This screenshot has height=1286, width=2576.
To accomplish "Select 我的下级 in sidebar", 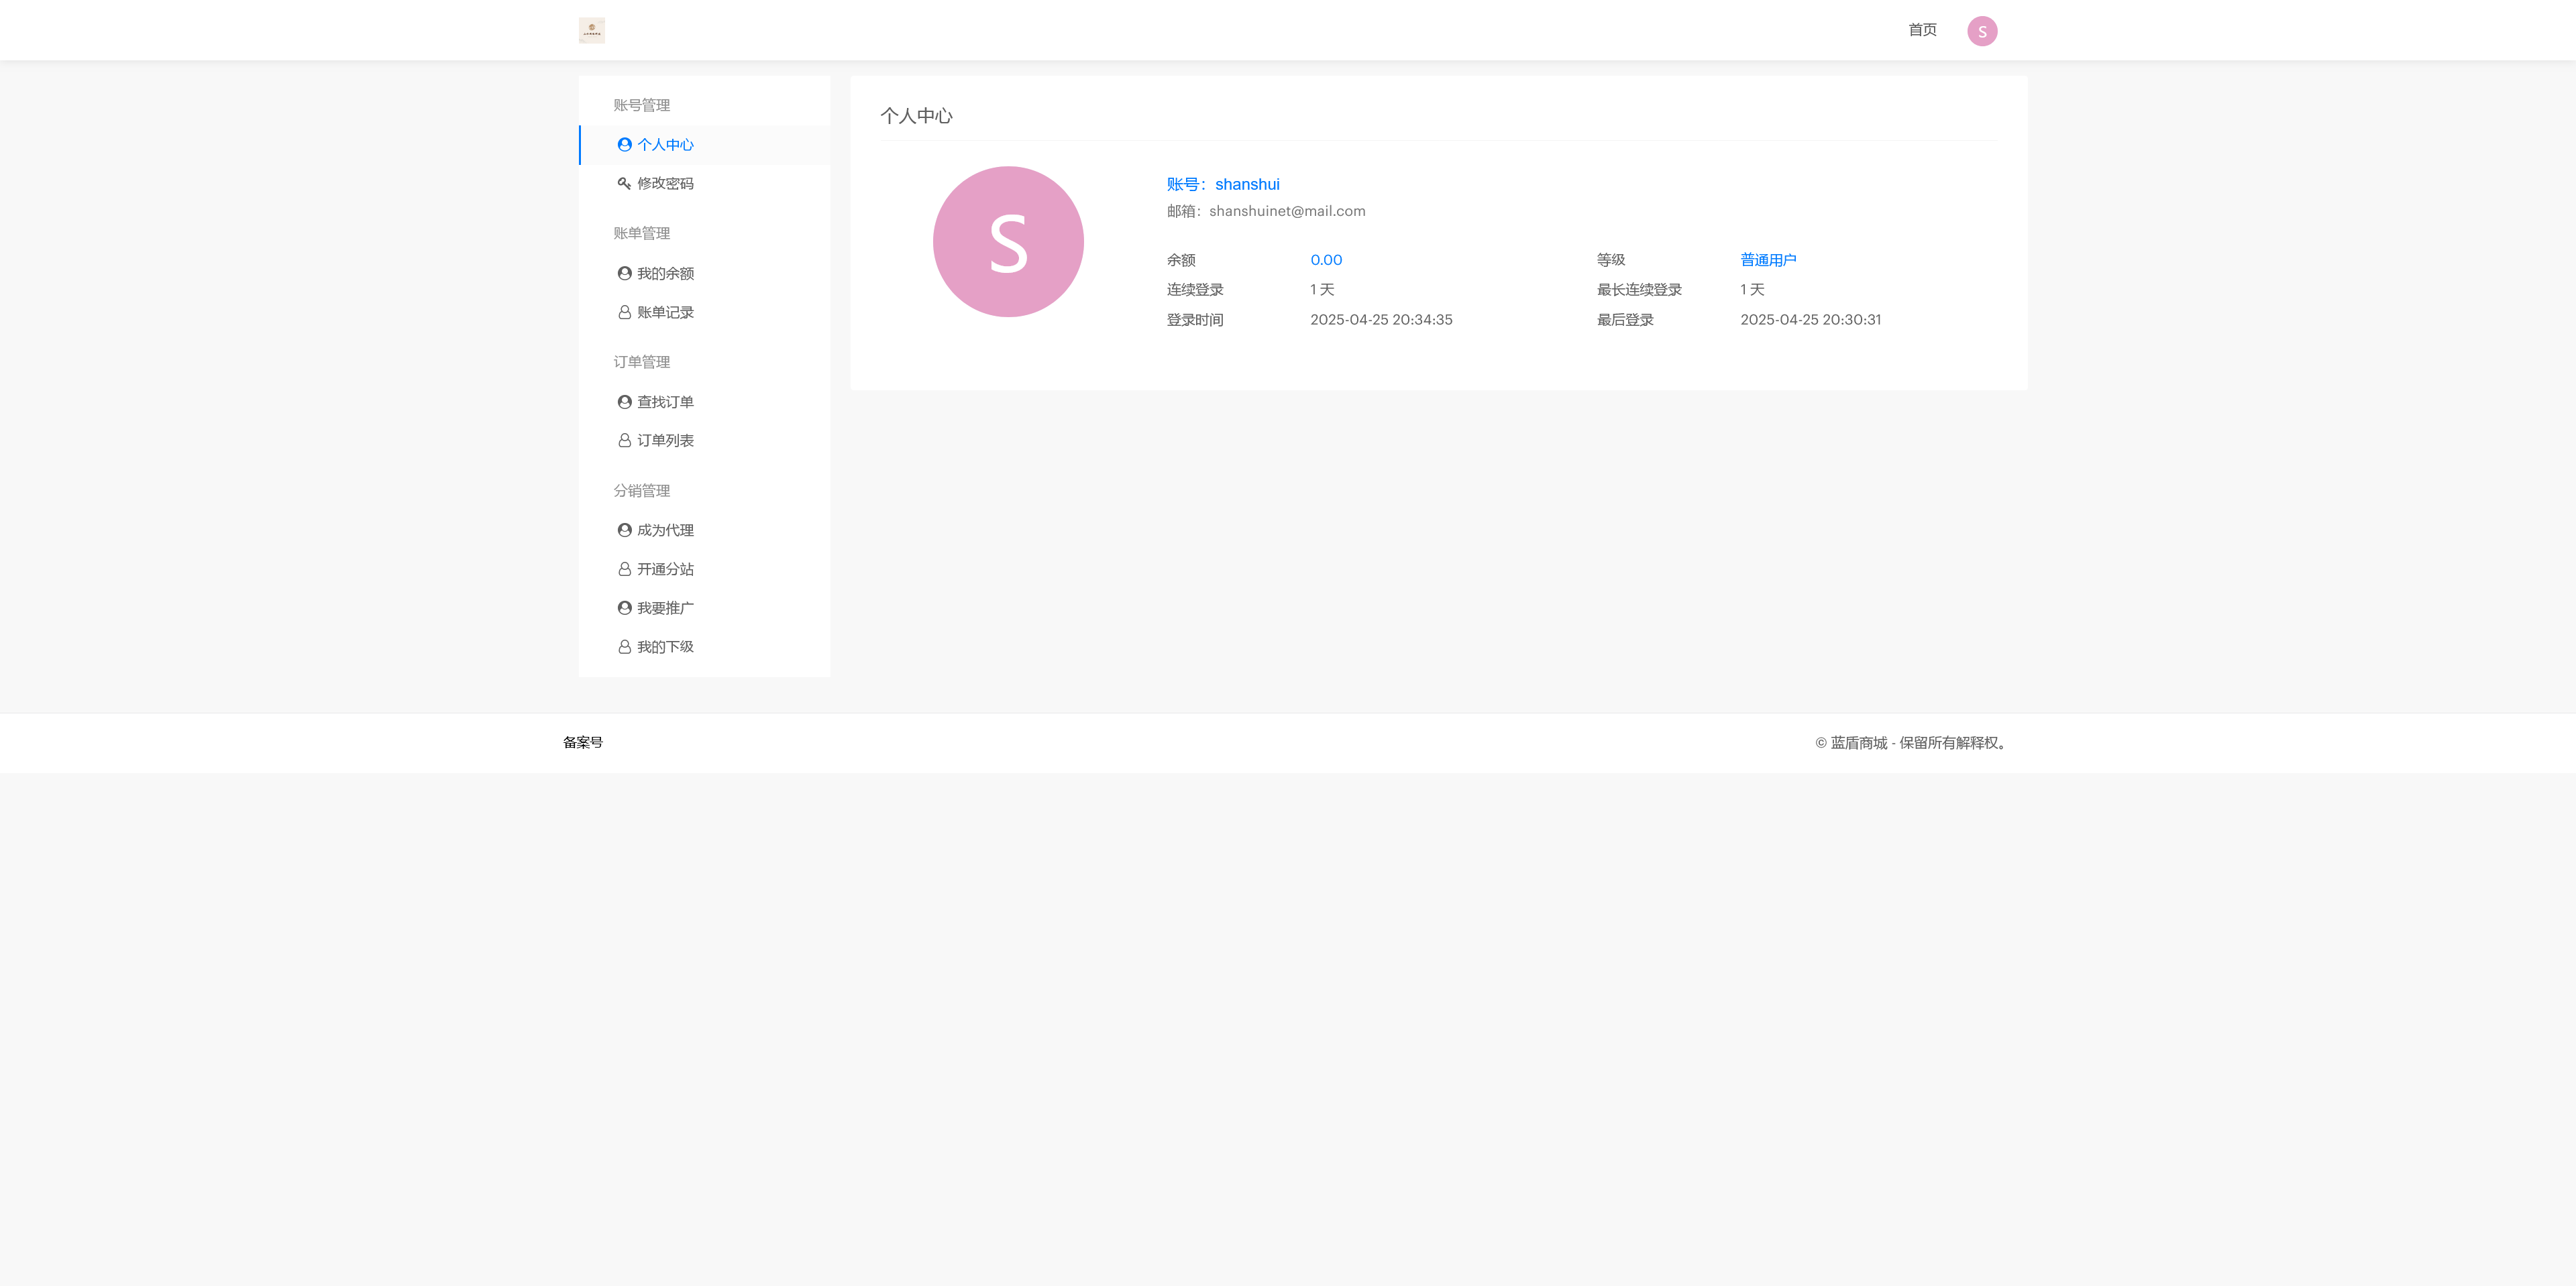I will (665, 648).
